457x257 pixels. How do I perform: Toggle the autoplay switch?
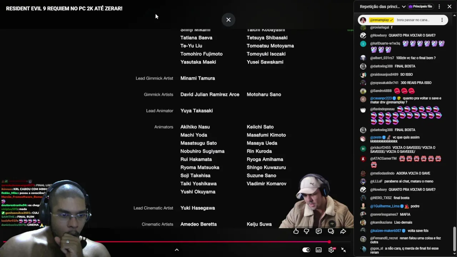(x=306, y=250)
